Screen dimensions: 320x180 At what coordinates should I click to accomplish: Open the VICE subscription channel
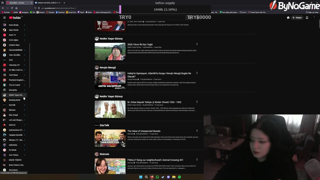(14, 60)
